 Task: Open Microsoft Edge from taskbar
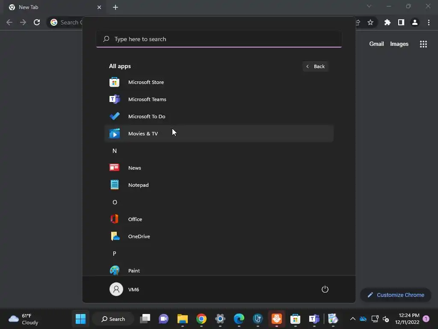click(x=239, y=319)
